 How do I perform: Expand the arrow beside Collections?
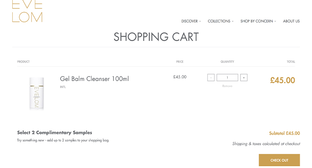click(x=233, y=21)
